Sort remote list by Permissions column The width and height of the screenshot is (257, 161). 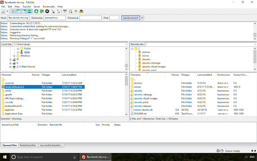pyautogui.click(x=224, y=75)
